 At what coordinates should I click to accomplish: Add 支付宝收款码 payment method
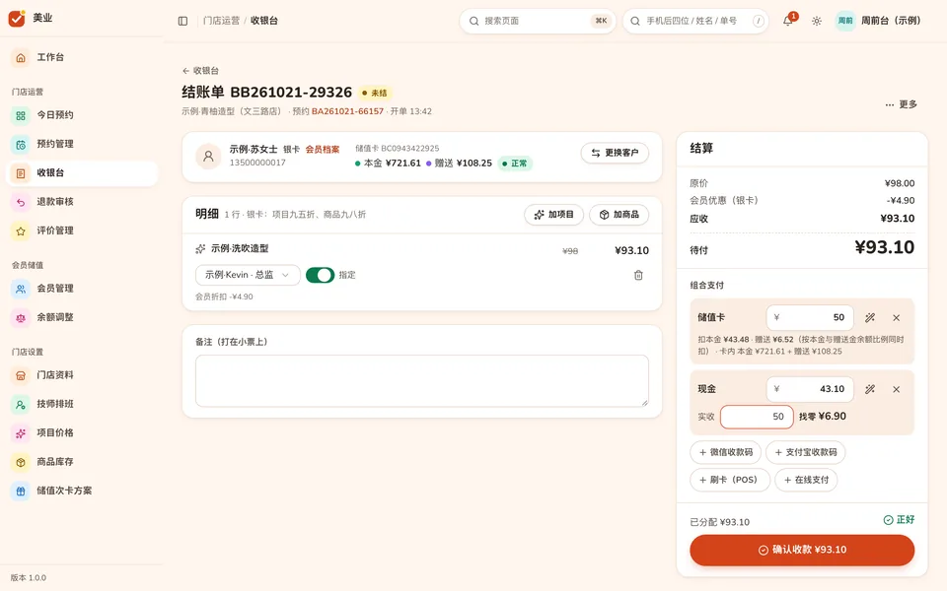click(806, 452)
